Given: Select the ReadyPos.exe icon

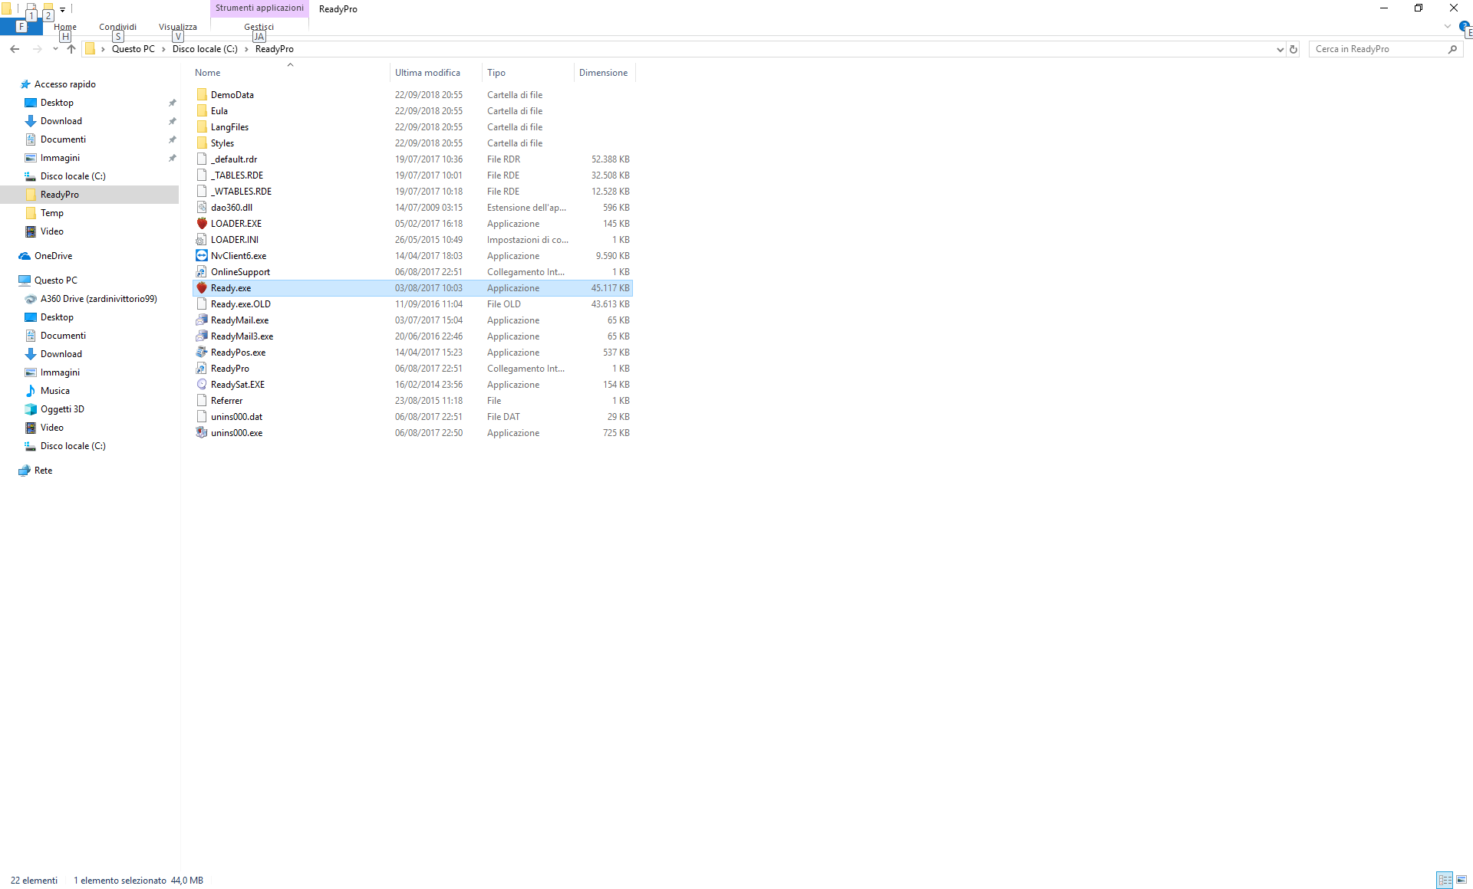Looking at the screenshot, I should click(202, 353).
